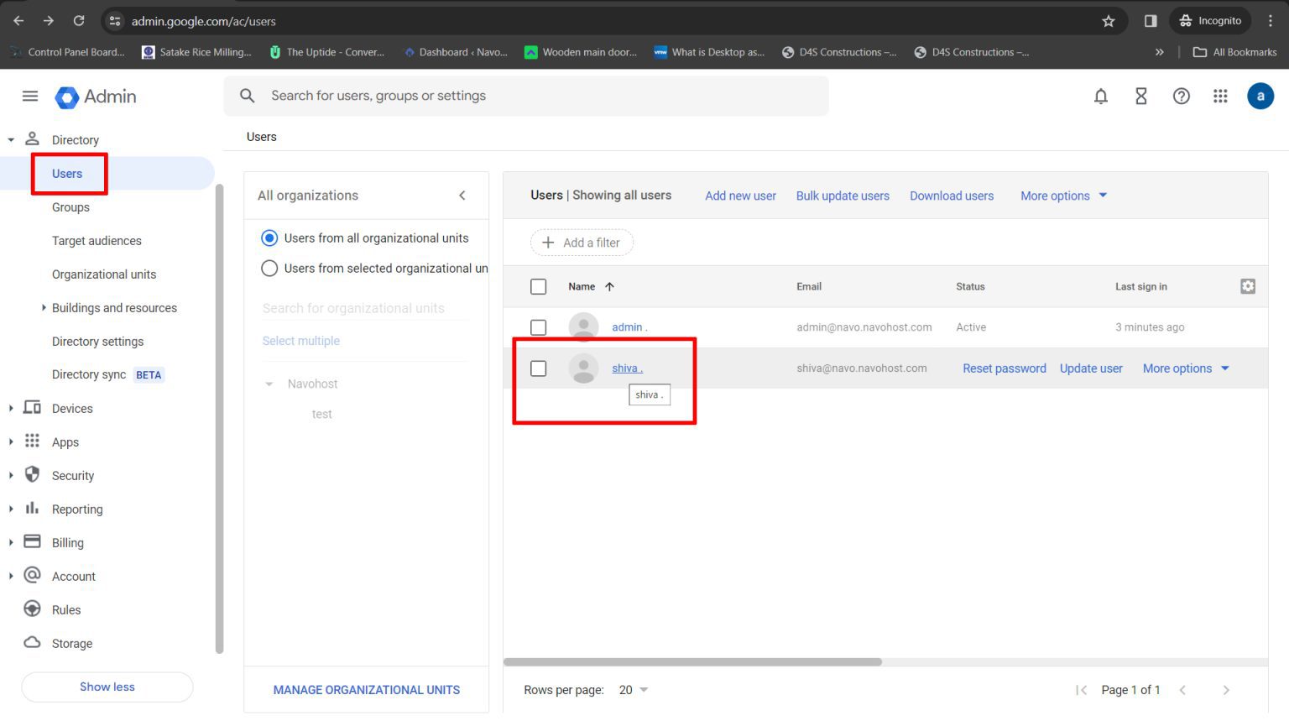Open More options dropdown in Users header
Viewport: 1289px width, 721px height.
click(1062, 196)
